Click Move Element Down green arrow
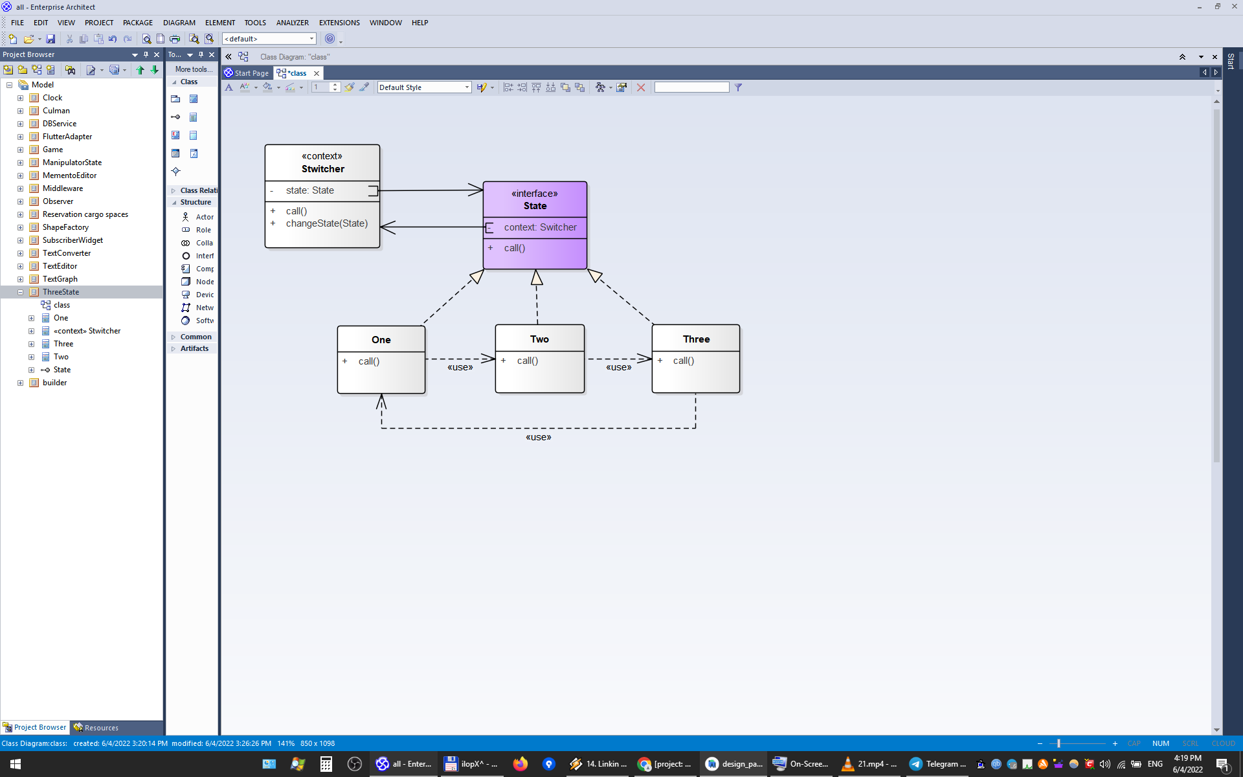Viewport: 1243px width, 777px height. point(154,70)
